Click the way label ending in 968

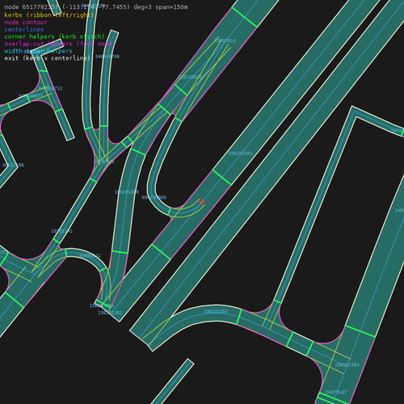(x=154, y=197)
